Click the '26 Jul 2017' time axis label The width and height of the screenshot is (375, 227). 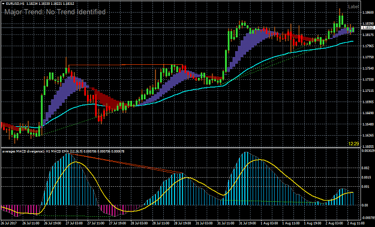[x=8, y=223]
